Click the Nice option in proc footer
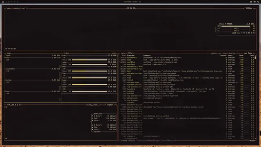 coord(165,141)
